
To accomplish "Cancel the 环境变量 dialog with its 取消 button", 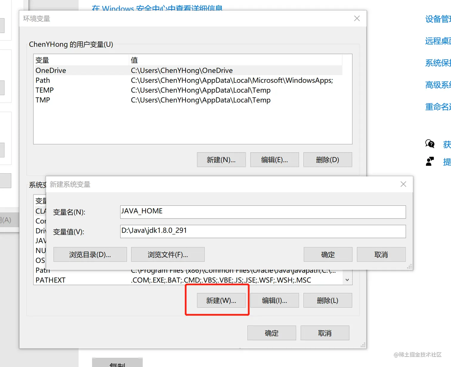I will click(x=325, y=333).
